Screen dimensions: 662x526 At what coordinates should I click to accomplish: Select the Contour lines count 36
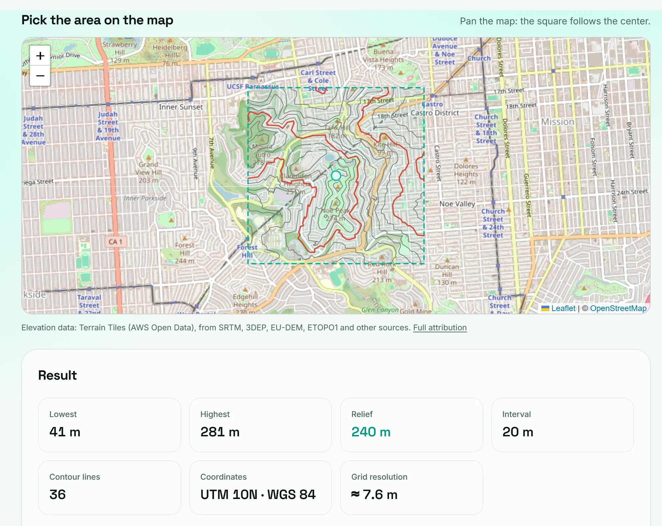click(58, 494)
